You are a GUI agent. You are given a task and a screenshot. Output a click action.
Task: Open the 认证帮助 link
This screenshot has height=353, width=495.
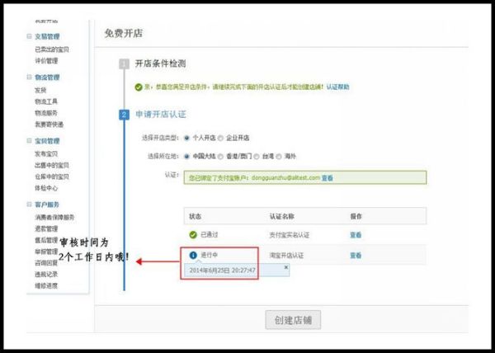336,87
